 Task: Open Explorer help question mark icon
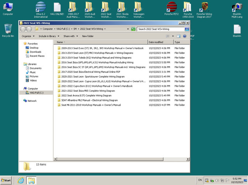tap(184, 36)
